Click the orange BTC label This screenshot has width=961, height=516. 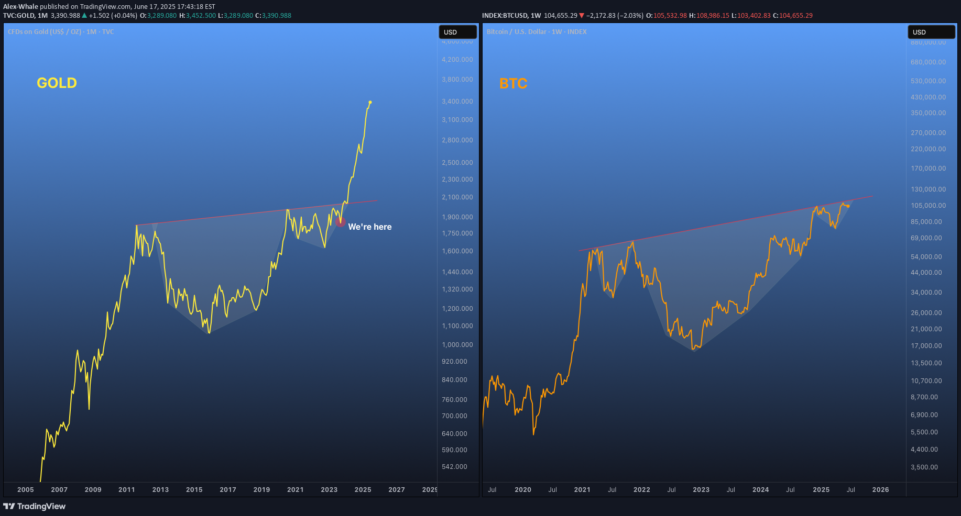click(x=513, y=83)
